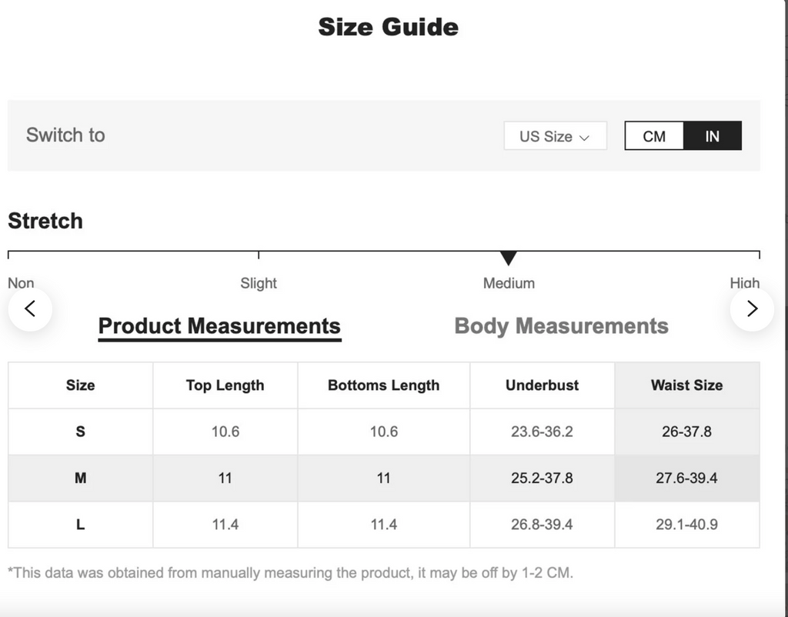Select the Product Measurements tab
788x617 pixels.
(x=219, y=326)
